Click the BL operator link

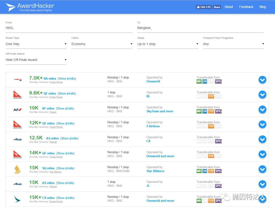148,96
